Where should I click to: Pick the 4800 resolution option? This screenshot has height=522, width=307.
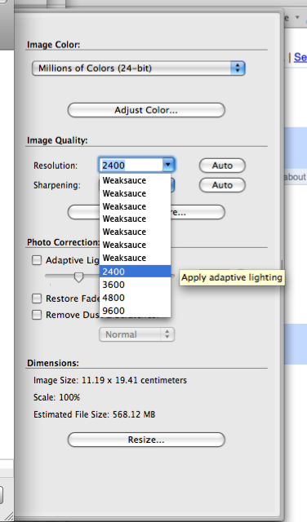click(x=135, y=298)
